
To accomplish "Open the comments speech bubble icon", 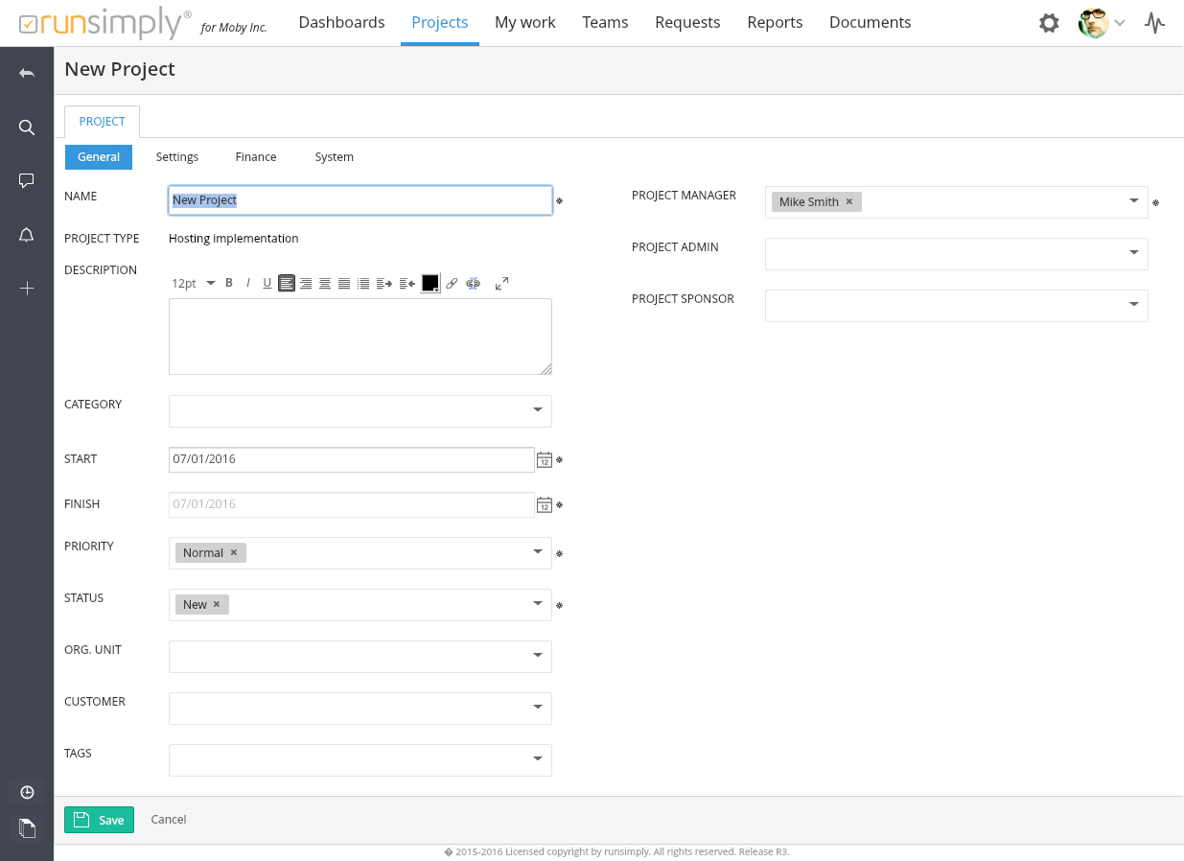I will click(27, 180).
